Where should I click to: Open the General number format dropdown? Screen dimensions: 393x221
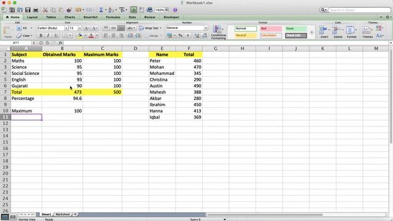(206, 28)
